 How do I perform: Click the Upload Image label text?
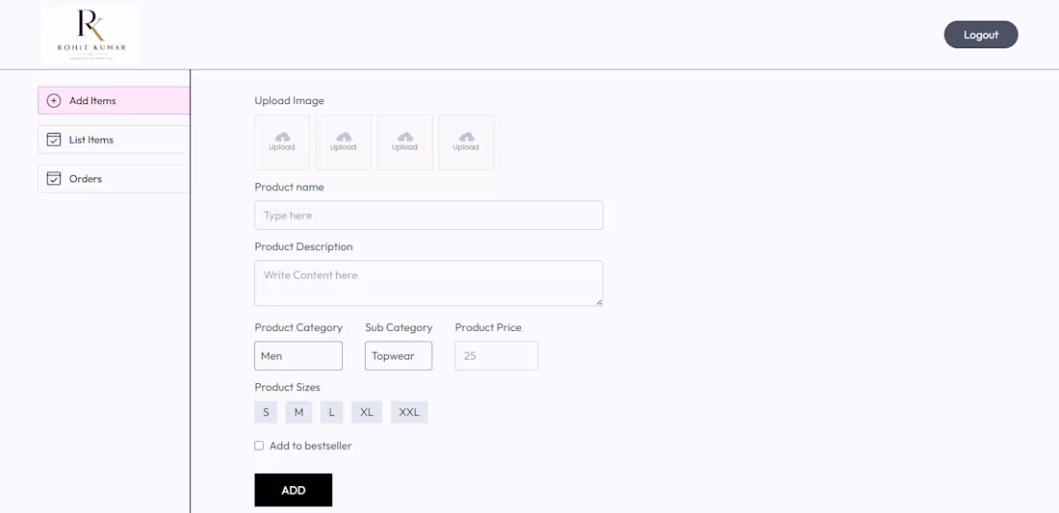tap(289, 100)
